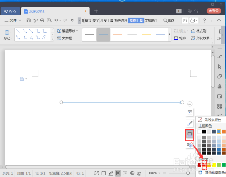The height and width of the screenshot is (177, 226).
Task: Open quick access toolbar customize dropdown
Action: tap(72, 20)
